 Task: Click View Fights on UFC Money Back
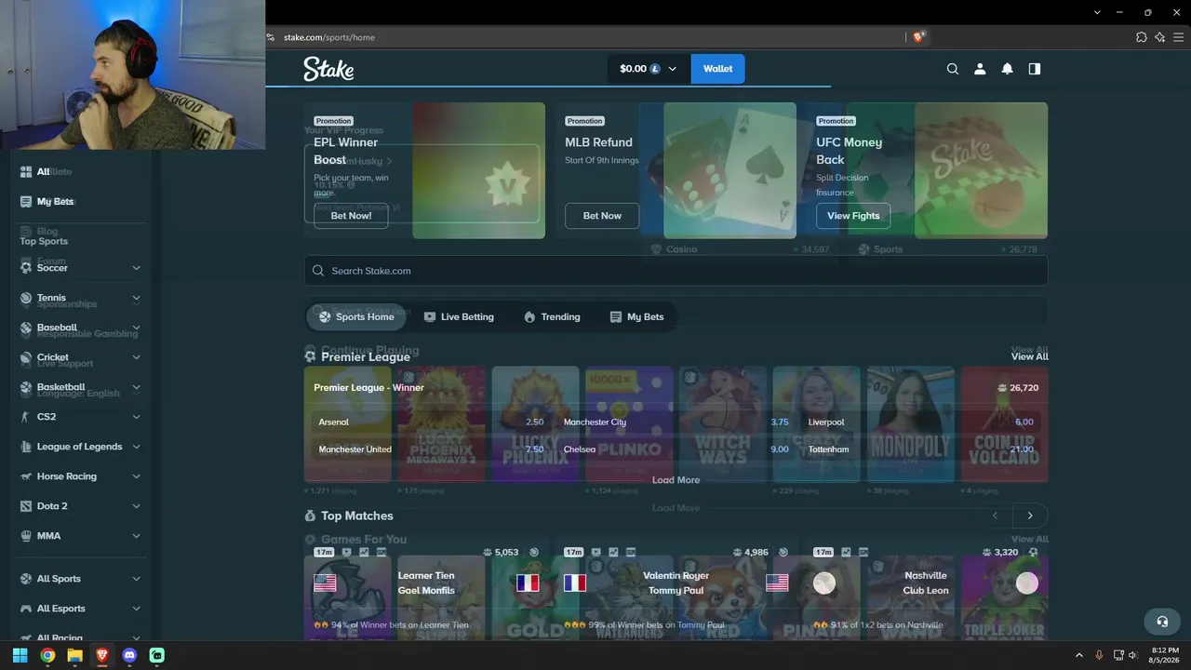coord(853,216)
